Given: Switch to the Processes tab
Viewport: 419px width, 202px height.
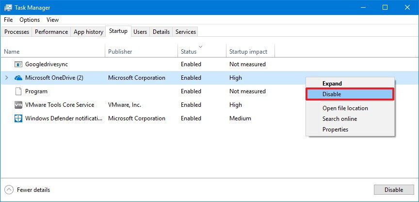Looking at the screenshot, I should pyautogui.click(x=16, y=32).
